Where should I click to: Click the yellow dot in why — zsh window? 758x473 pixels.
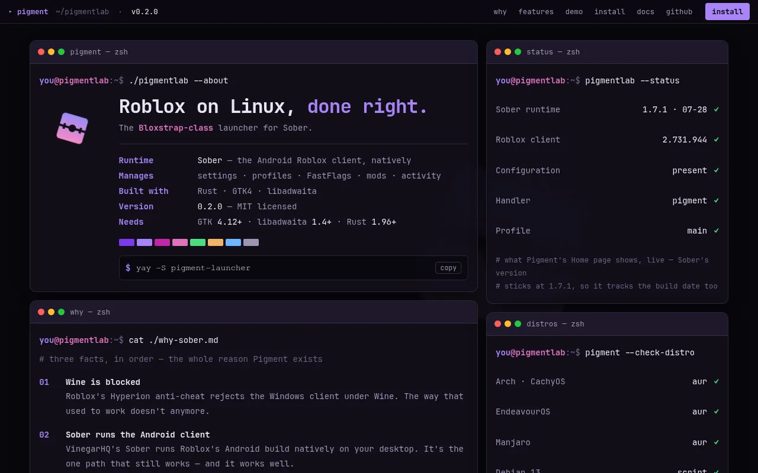point(52,312)
